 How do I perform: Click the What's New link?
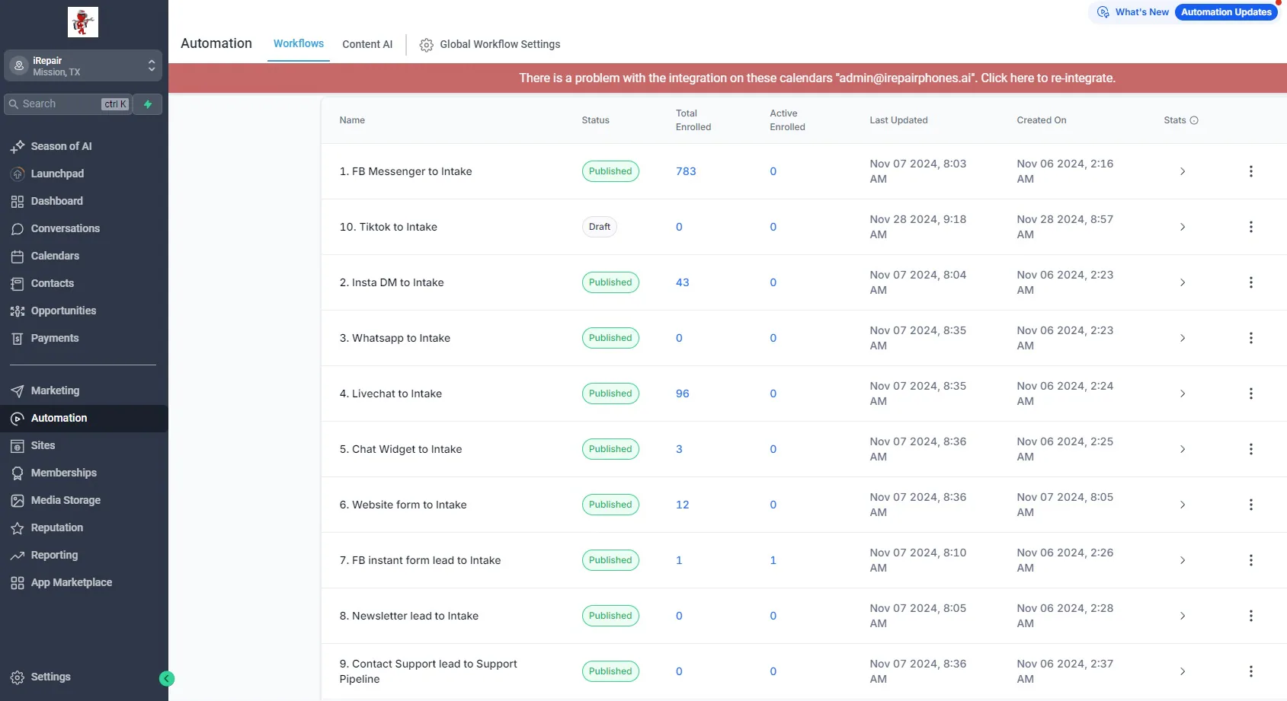pos(1141,12)
